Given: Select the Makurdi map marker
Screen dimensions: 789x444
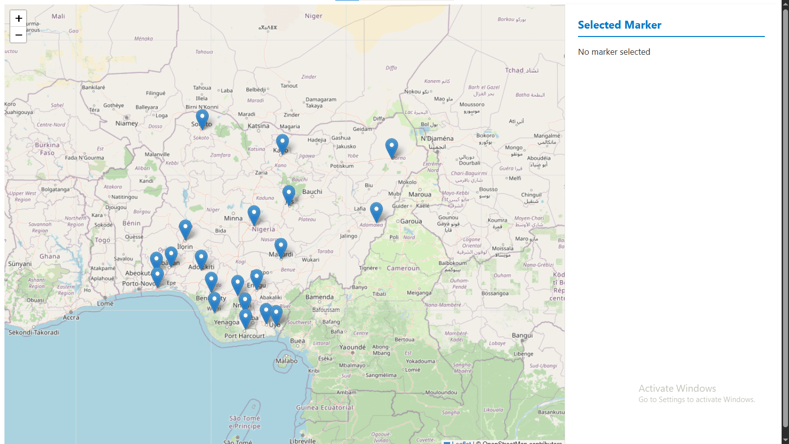Looking at the screenshot, I should click(x=281, y=247).
